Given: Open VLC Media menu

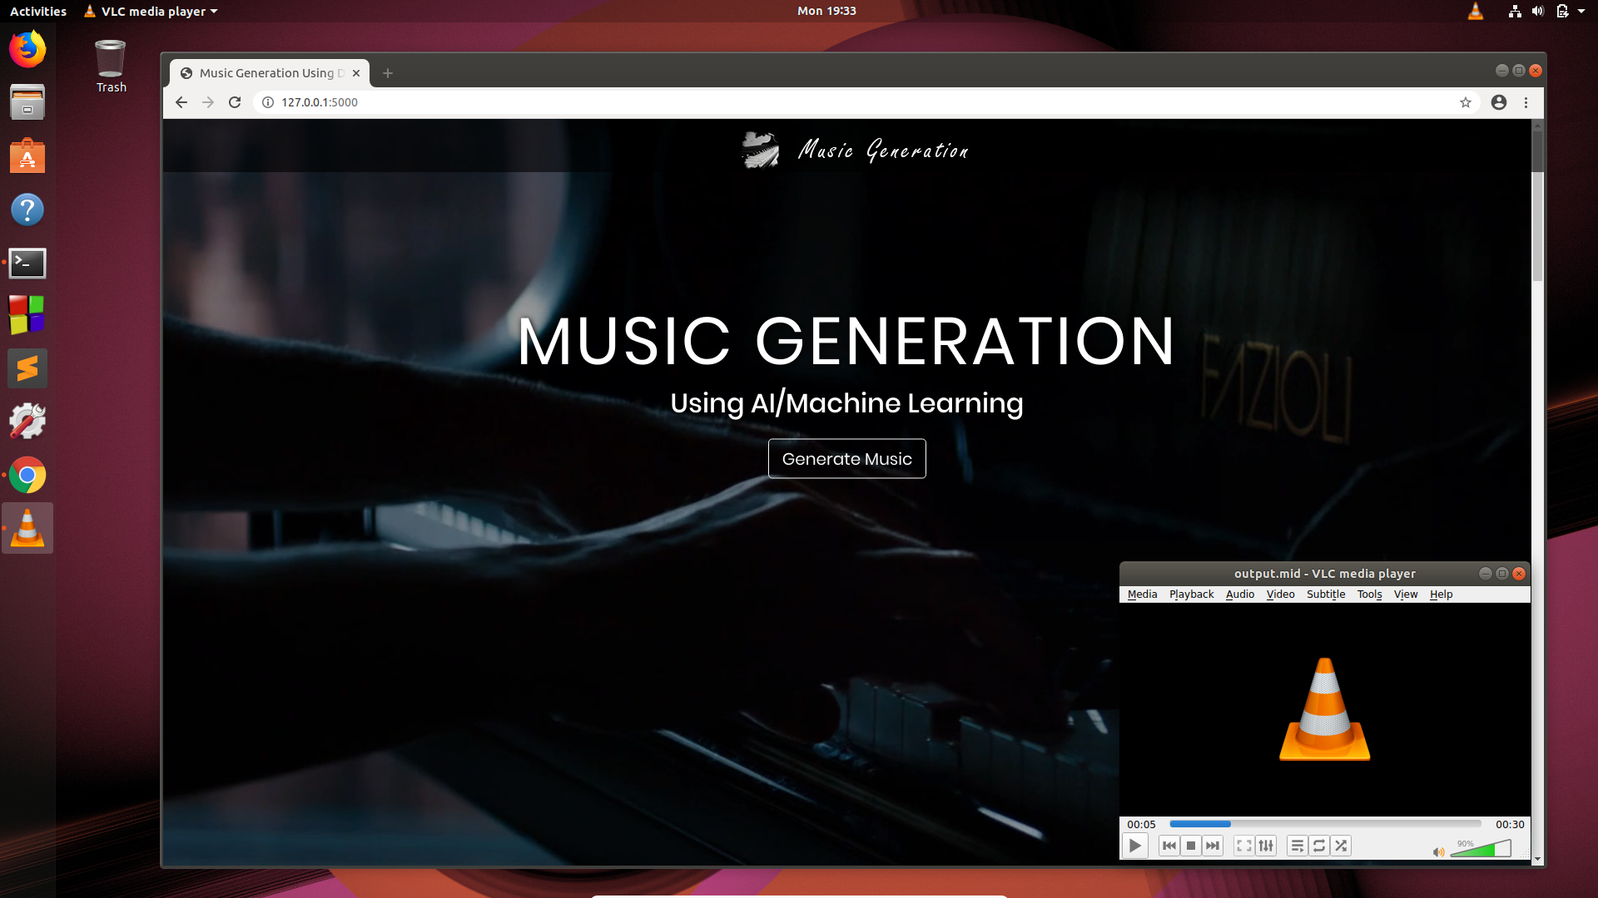Looking at the screenshot, I should click(1142, 595).
